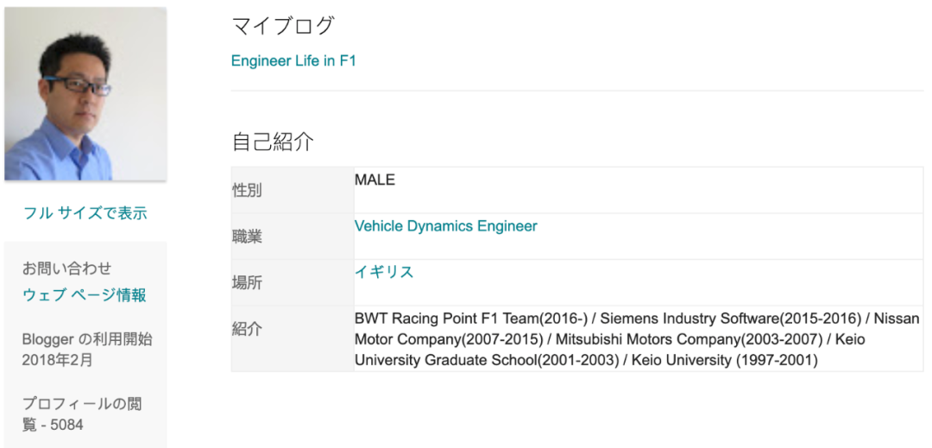The height and width of the screenshot is (448, 932).
Task: Click the お問い合わせ sidebar label
Action: point(66,268)
